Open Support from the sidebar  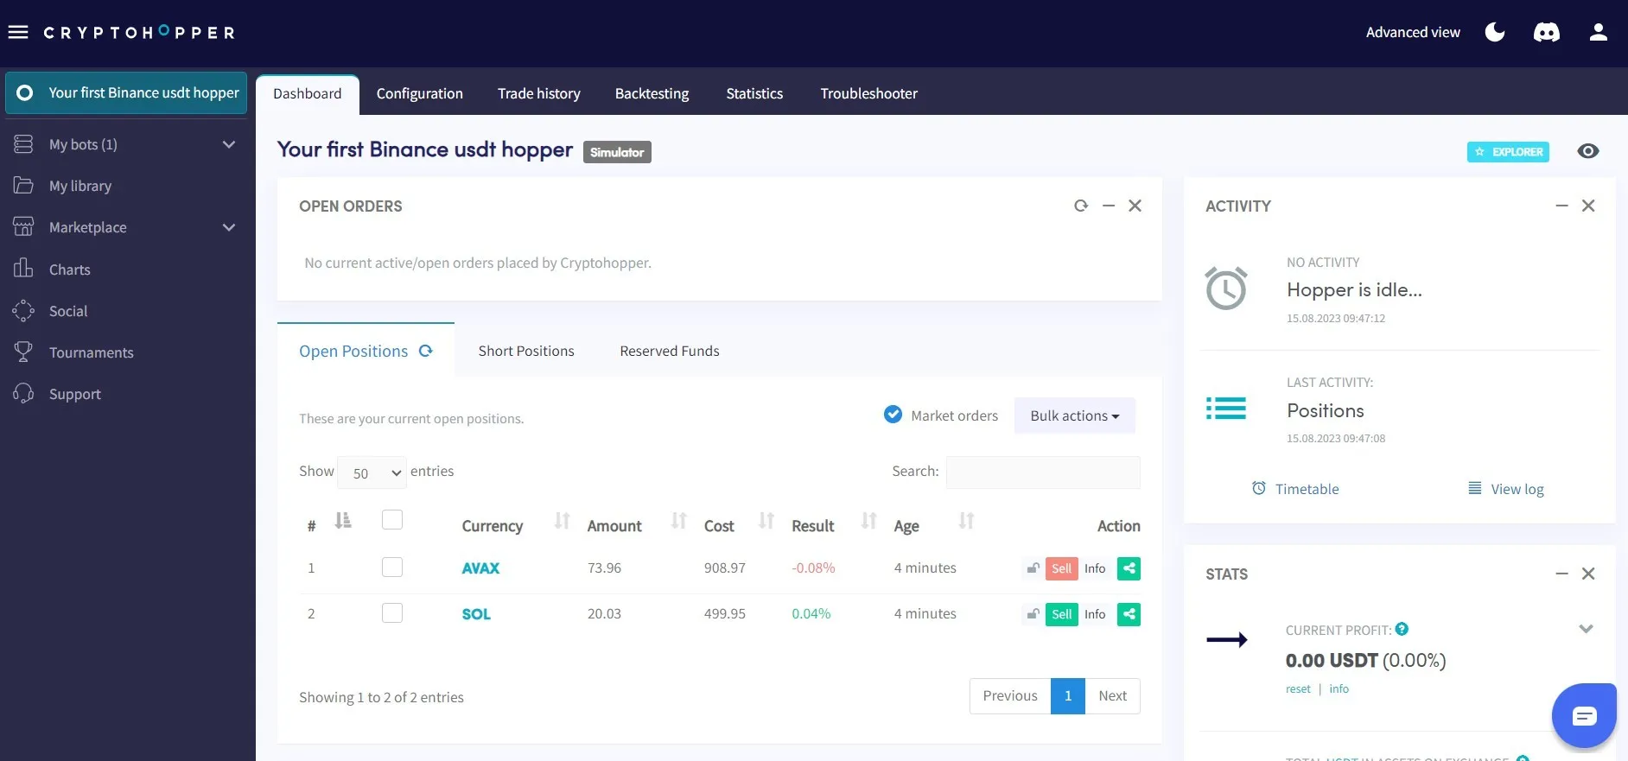click(75, 394)
